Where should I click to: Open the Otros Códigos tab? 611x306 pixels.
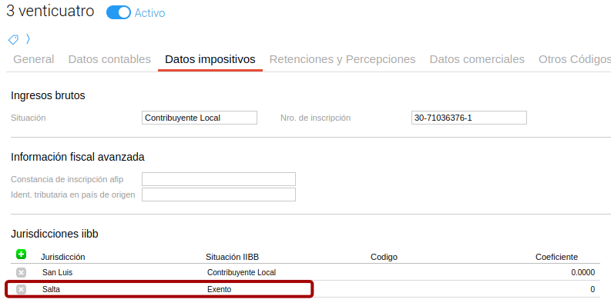click(574, 59)
